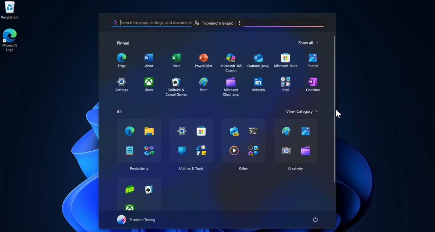Open Excel from the Pinned apps
This screenshot has width=435, height=232.
(176, 60)
